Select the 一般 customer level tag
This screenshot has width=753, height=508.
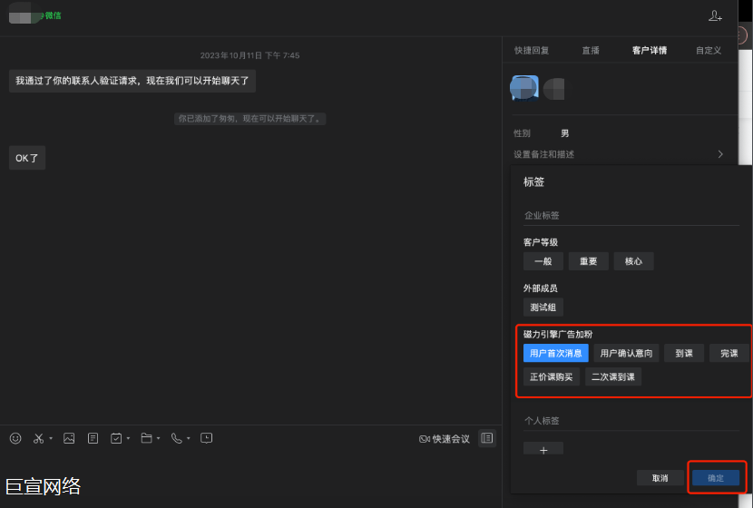tap(543, 261)
